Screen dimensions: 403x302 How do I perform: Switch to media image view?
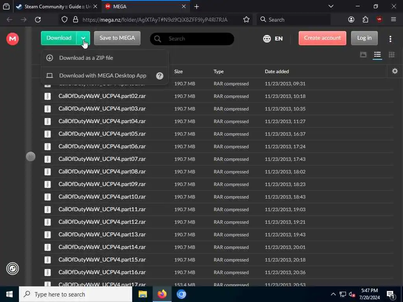point(363,54)
